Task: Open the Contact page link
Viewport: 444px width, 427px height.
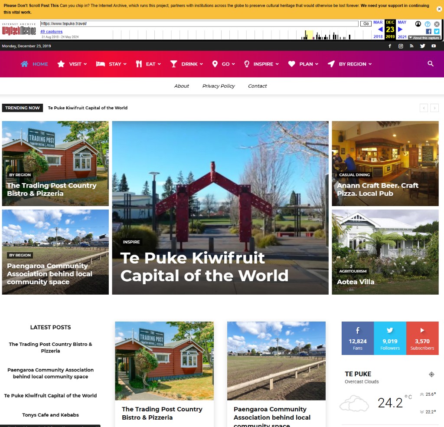Action: [x=258, y=86]
